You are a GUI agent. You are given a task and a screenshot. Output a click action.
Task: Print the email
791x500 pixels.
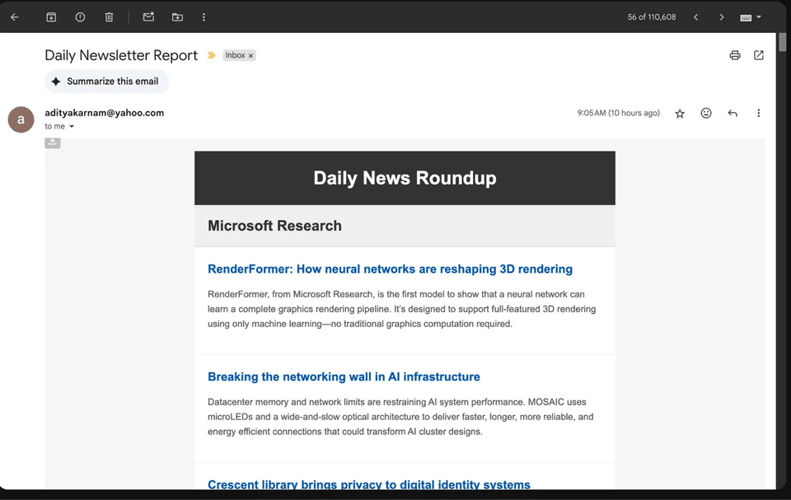coord(734,55)
